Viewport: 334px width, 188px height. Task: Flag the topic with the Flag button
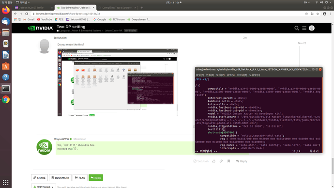point(80,178)
